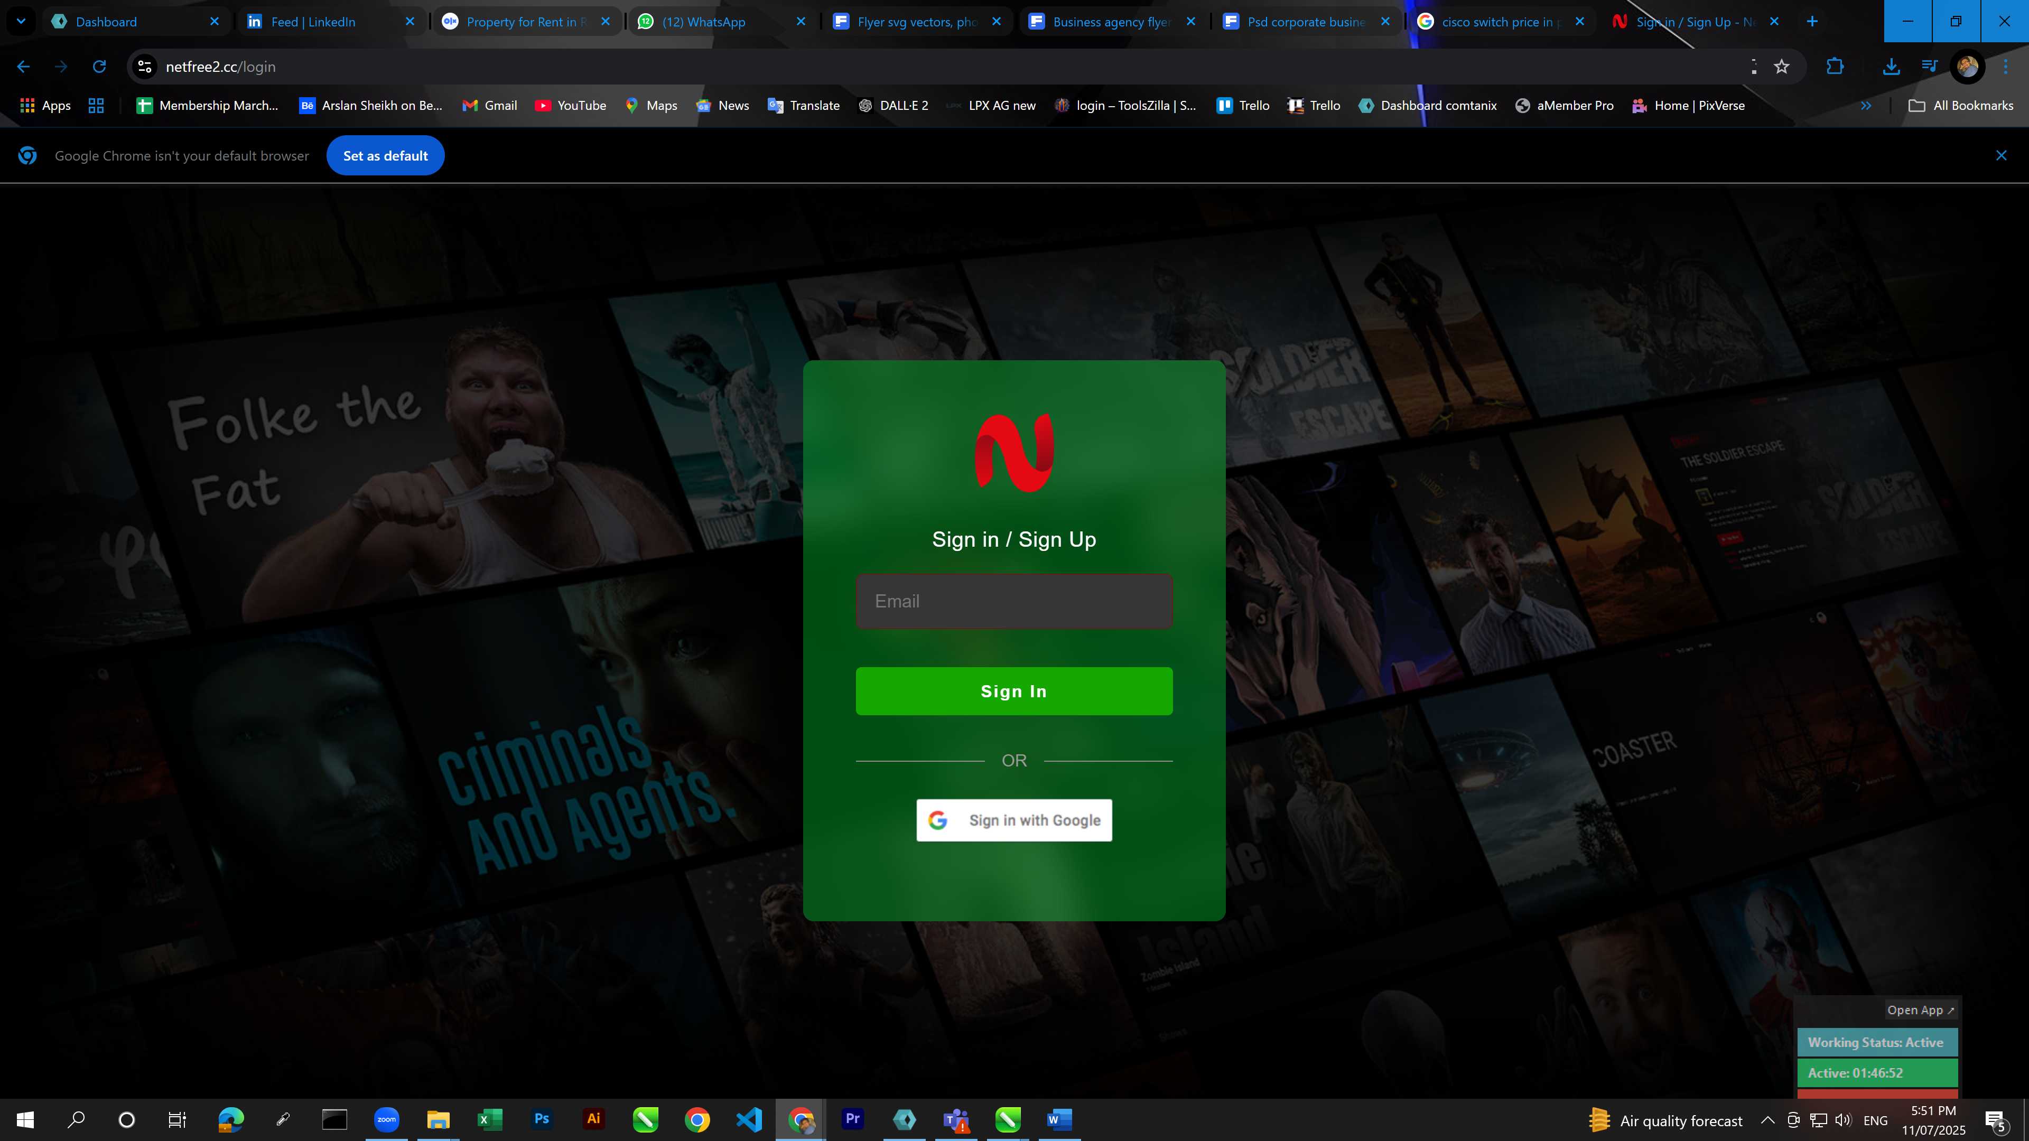The height and width of the screenshot is (1141, 2029).
Task: Show hidden system tray icons
Action: tap(1769, 1120)
